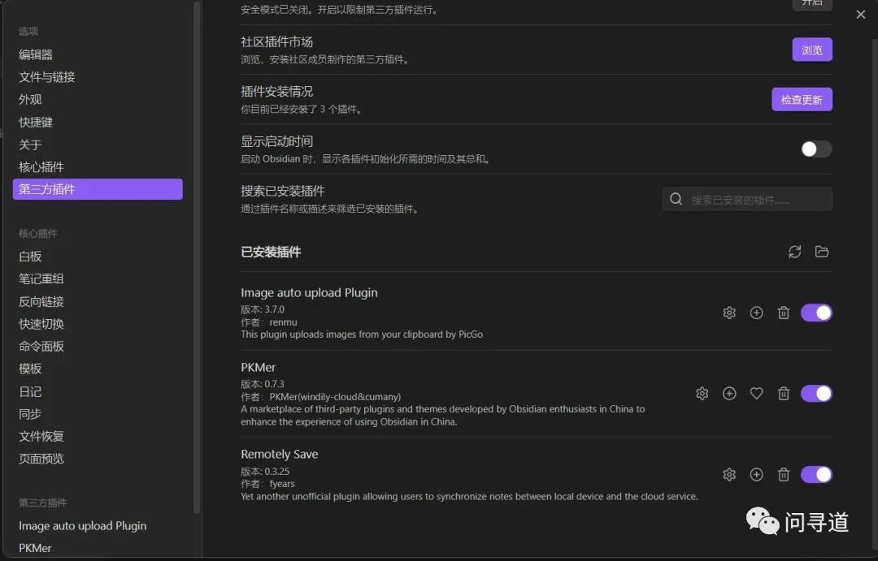Click the 版本: 0.7.3 text
Viewport: 878px width, 561px height.
[263, 384]
